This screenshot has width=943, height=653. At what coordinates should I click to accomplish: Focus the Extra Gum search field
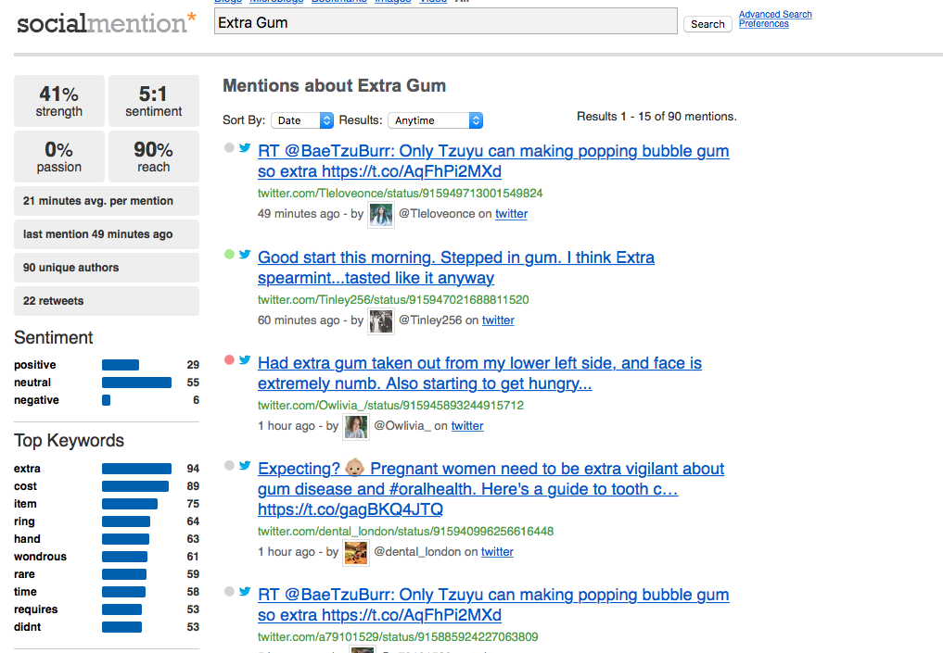(446, 21)
